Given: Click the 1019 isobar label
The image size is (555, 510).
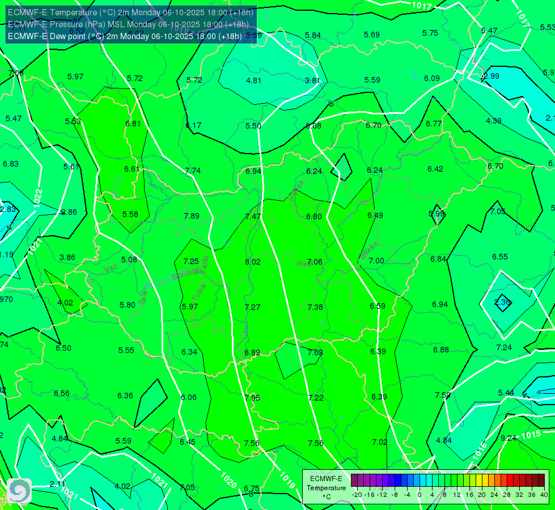Looking at the screenshot, I should pos(287,481).
